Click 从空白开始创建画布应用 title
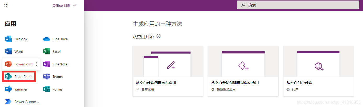The width and height of the screenshot is (363, 107). [x=156, y=83]
